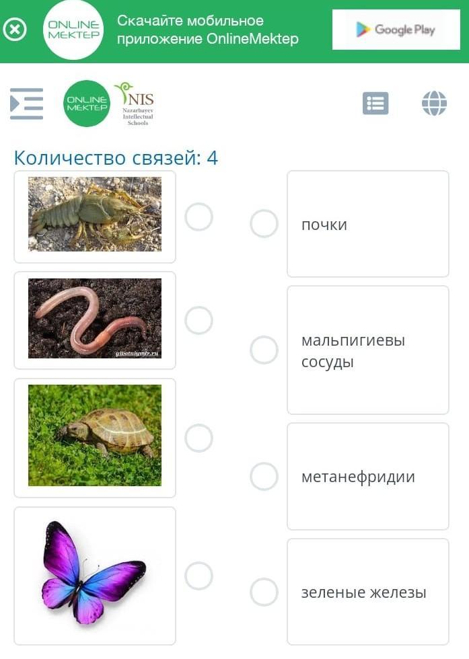Select the radio button next to butterfly image
The width and height of the screenshot is (469, 659).
[x=199, y=576]
